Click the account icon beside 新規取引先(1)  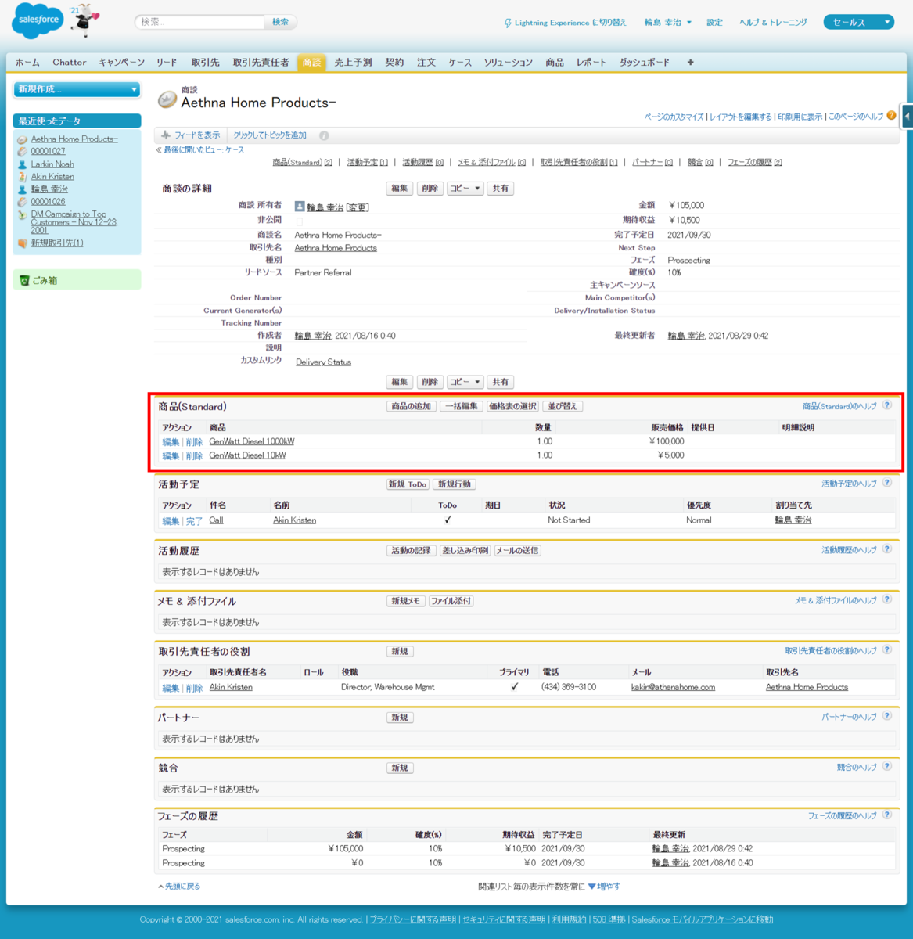pos(23,243)
